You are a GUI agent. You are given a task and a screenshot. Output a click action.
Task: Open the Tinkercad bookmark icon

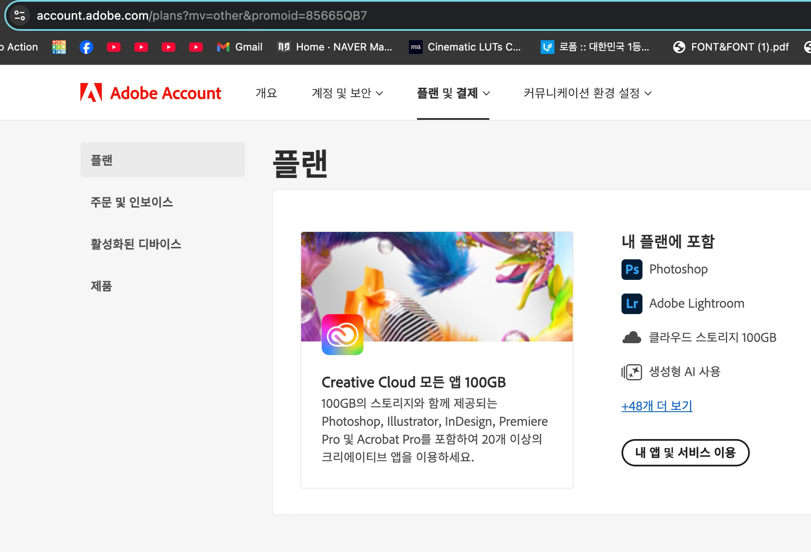click(x=59, y=47)
